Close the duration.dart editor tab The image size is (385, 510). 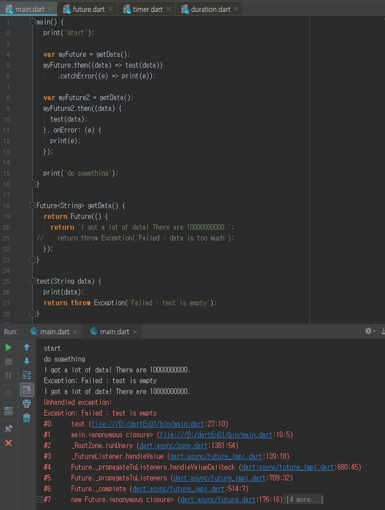pos(236,9)
